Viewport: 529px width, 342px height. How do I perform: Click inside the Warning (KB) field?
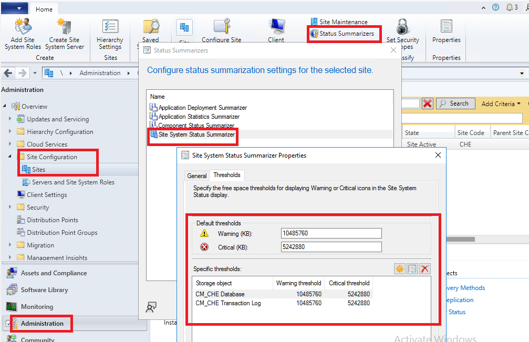331,233
